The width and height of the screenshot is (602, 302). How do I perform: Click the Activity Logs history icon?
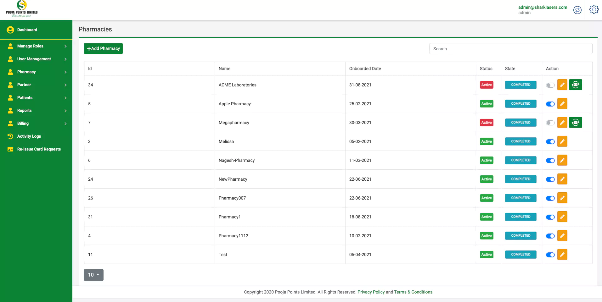pos(10,136)
